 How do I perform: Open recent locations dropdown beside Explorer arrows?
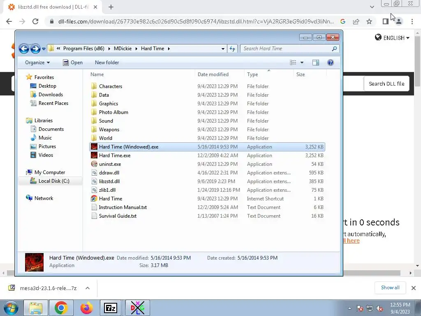click(x=44, y=49)
